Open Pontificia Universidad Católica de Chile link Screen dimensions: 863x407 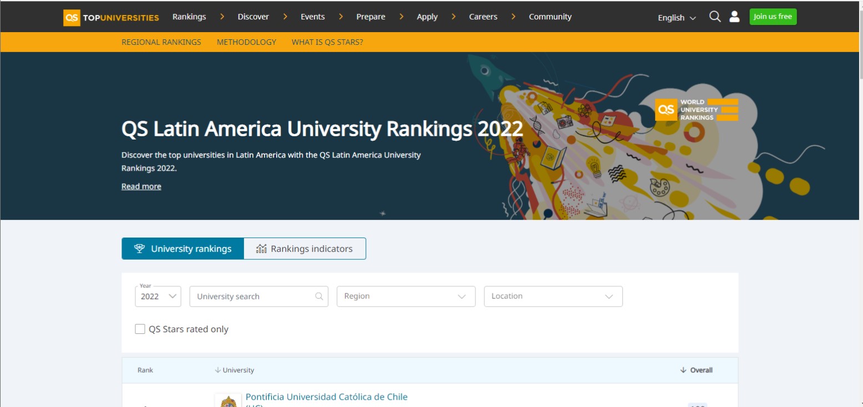click(x=327, y=400)
